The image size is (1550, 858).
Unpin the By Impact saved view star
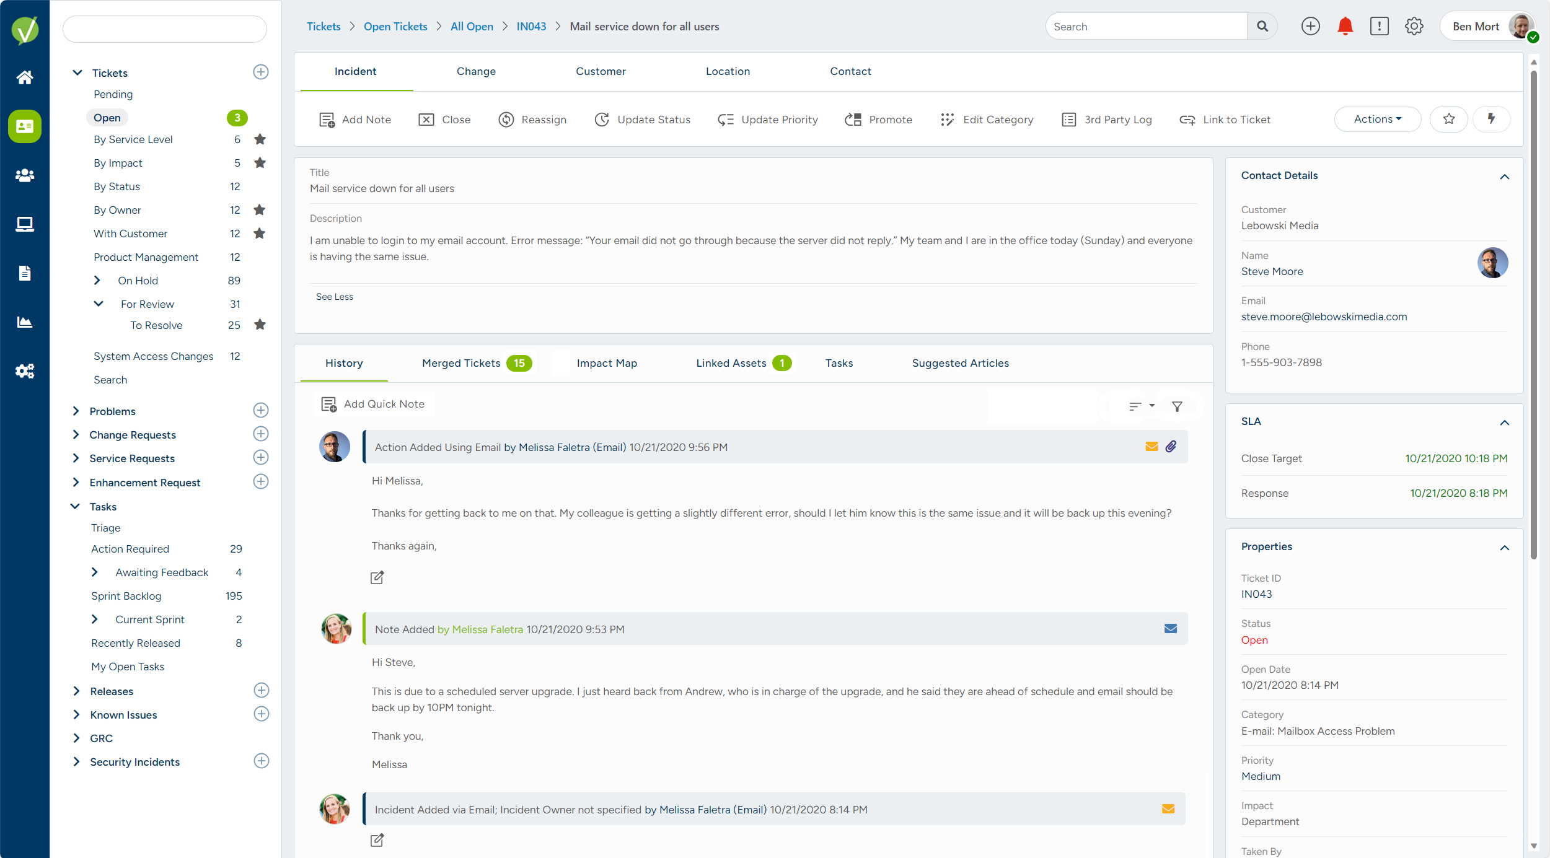pyautogui.click(x=260, y=162)
